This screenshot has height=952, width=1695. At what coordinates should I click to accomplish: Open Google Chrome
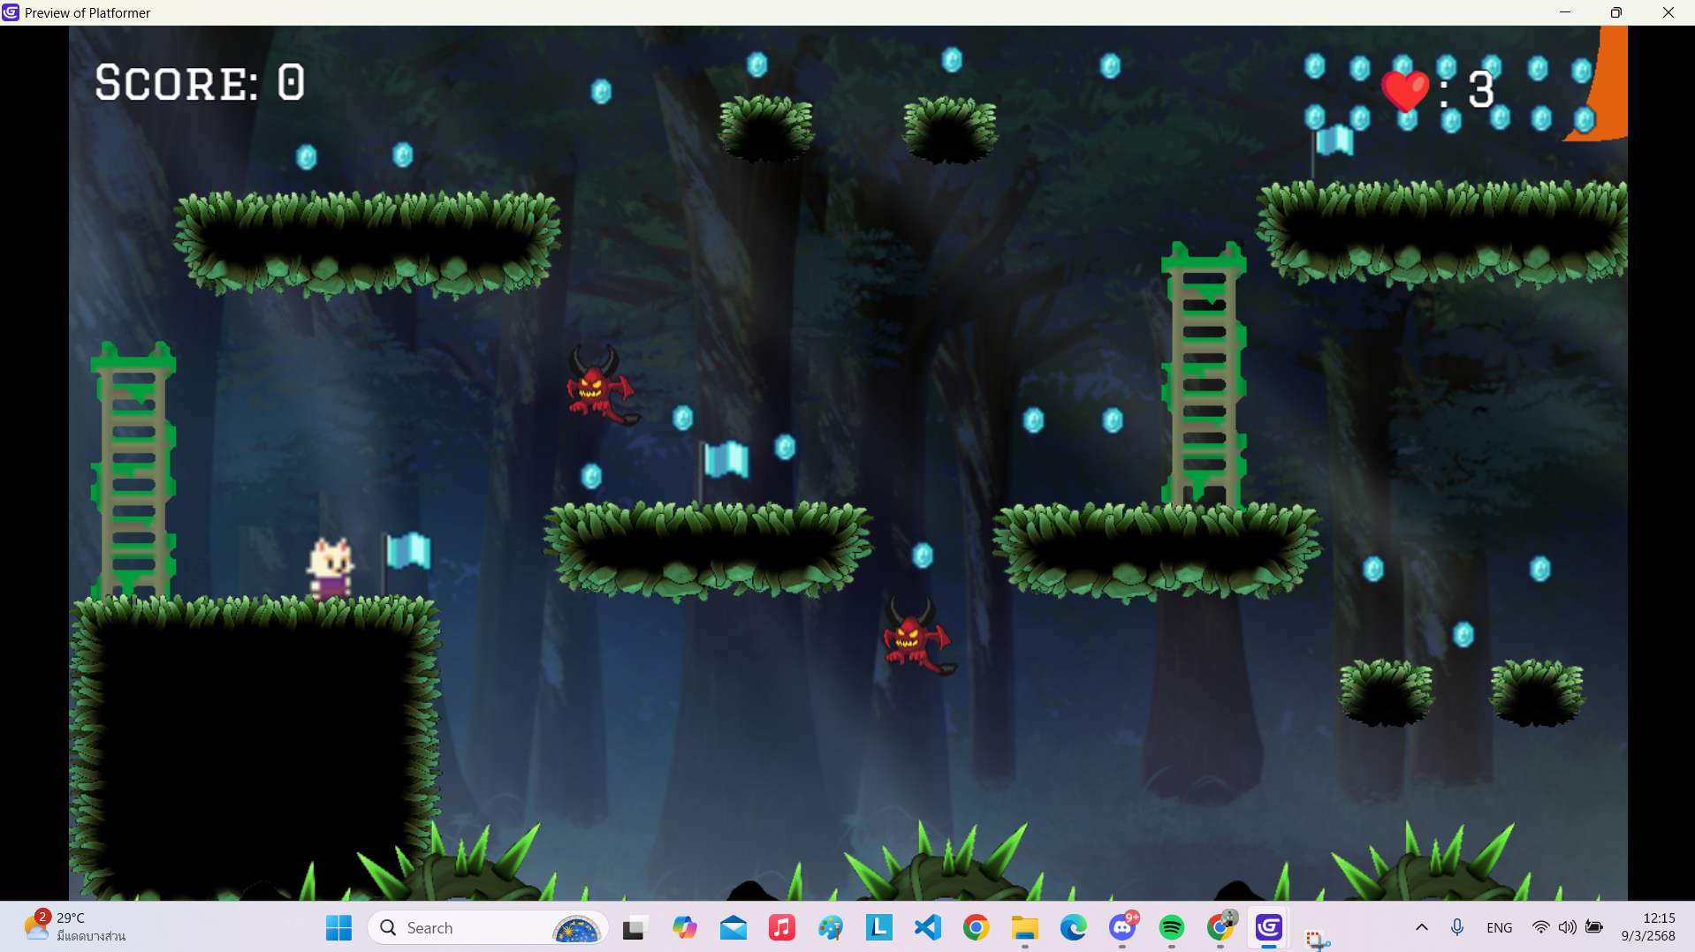[976, 928]
